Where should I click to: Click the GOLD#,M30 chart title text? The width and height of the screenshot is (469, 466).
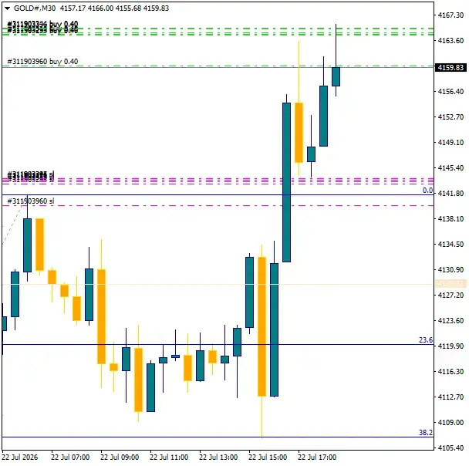tap(35, 8)
